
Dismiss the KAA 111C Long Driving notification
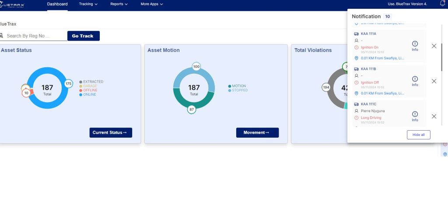click(x=434, y=116)
